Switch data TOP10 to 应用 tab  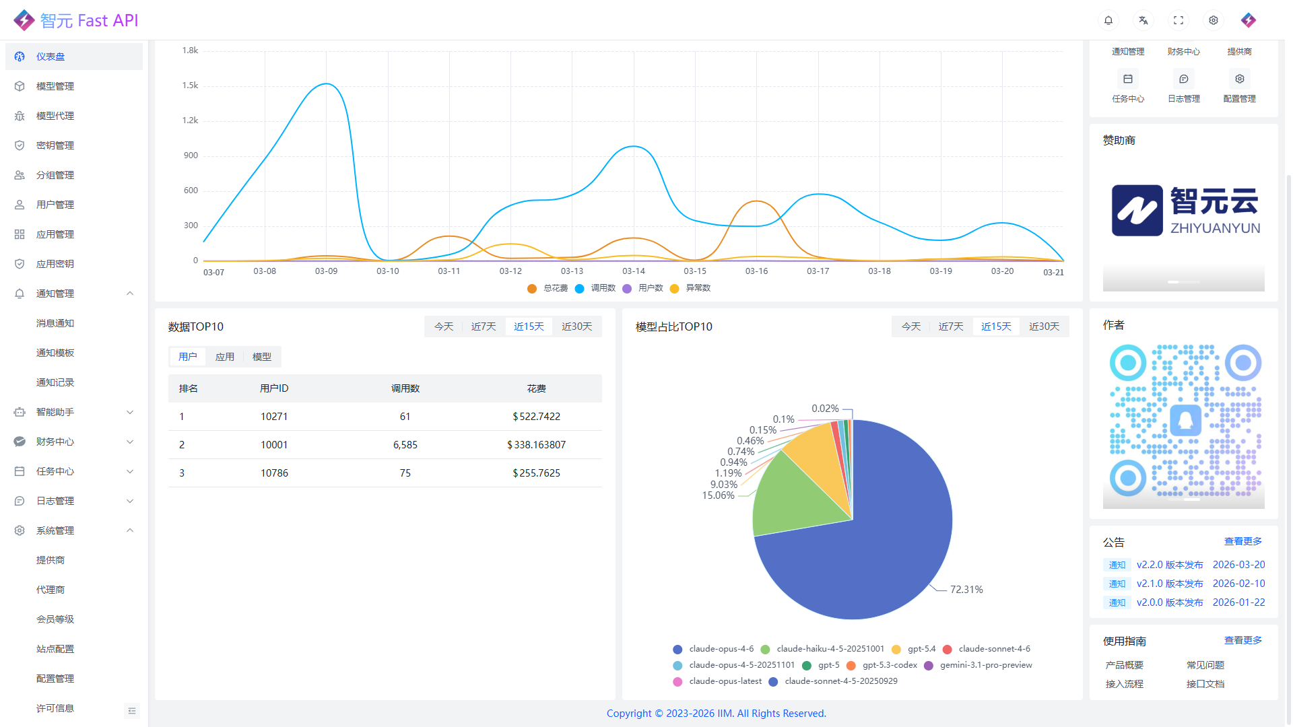[x=225, y=357]
